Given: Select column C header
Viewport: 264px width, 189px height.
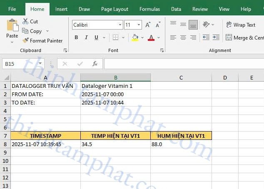Looking at the screenshot, I should (x=181, y=77).
